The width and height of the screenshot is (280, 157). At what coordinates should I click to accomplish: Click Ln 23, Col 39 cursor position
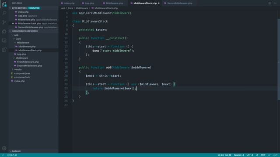224,155
